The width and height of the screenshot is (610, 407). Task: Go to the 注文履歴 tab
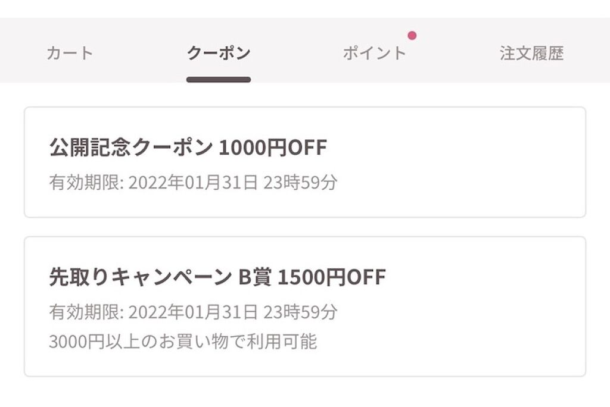[531, 53]
